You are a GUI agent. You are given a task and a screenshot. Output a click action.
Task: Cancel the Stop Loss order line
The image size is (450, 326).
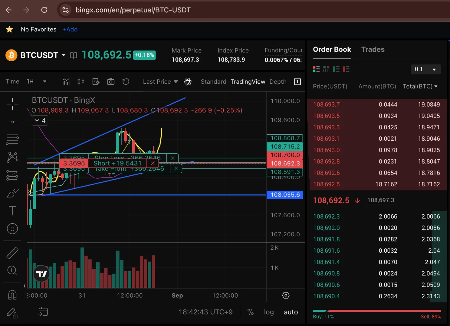172,158
